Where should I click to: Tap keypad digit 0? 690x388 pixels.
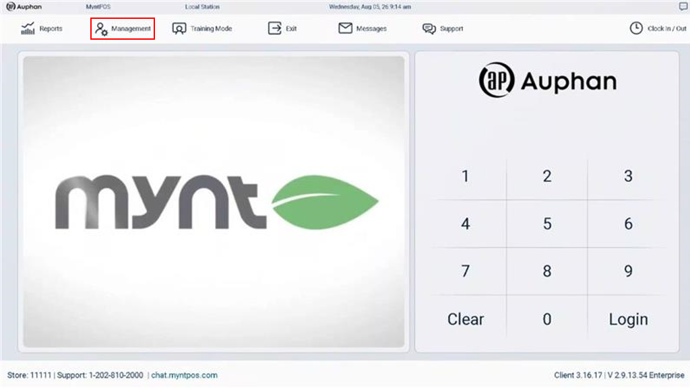pyautogui.click(x=547, y=319)
